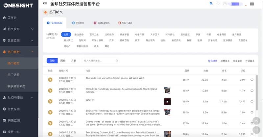The width and height of the screenshot is (263, 137).
Task: Click the back-to-top arrow floating button
Action: pos(256,121)
